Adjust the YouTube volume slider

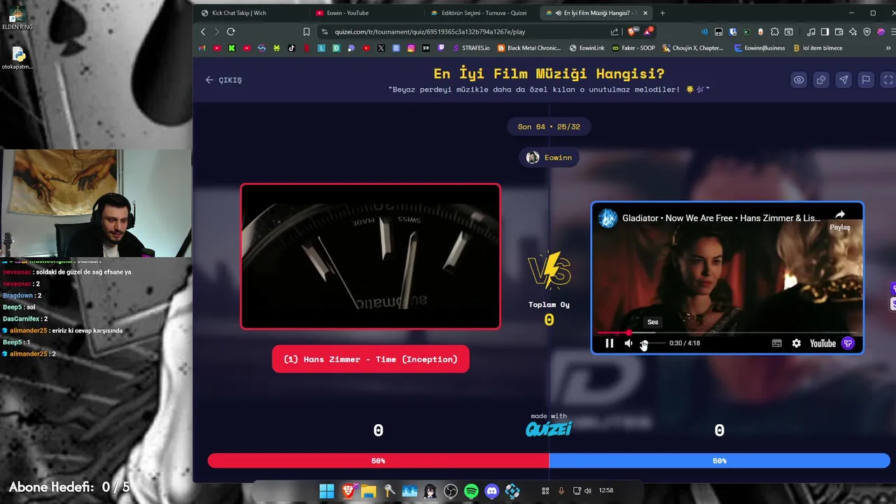tap(652, 343)
